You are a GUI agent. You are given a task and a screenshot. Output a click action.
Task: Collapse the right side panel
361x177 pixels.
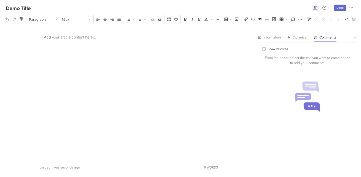coord(355,38)
